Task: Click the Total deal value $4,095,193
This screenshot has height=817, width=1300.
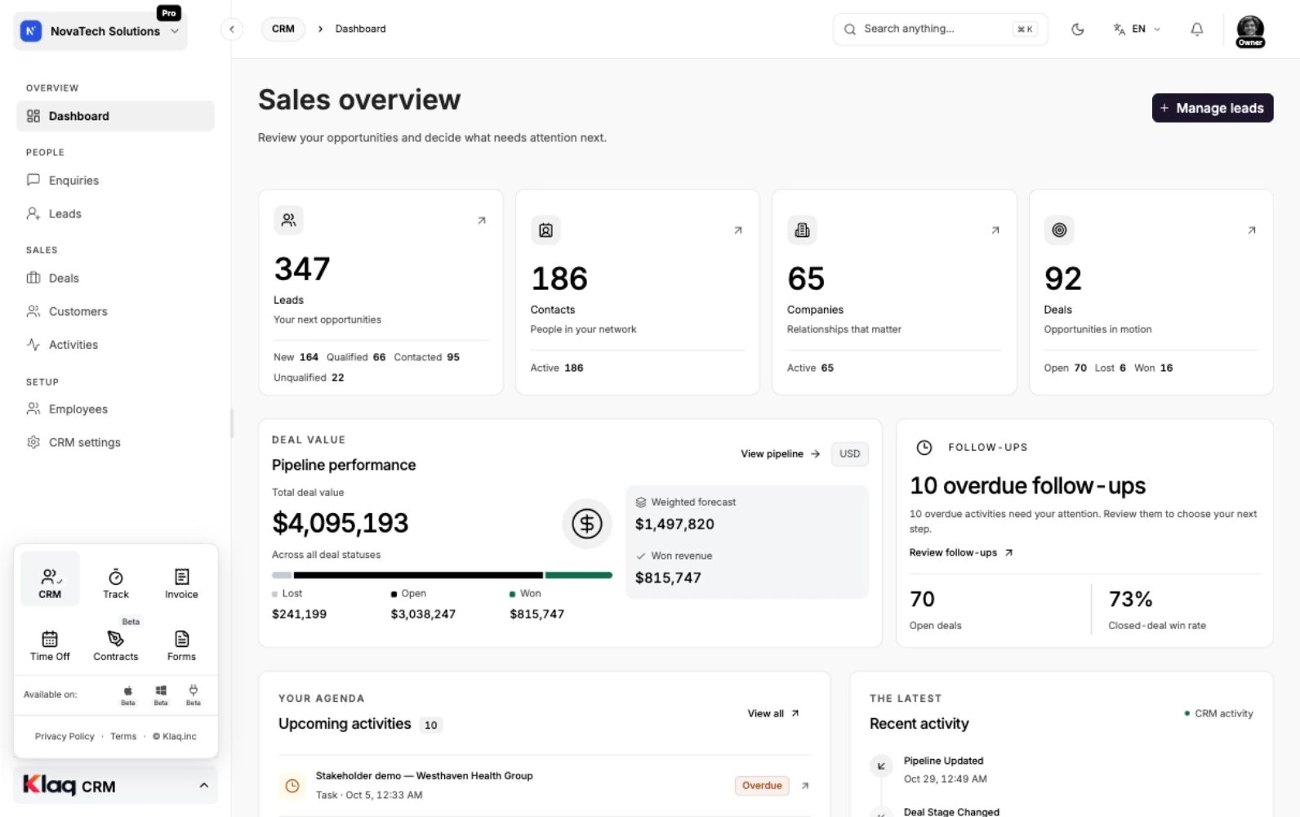Action: [x=340, y=523]
